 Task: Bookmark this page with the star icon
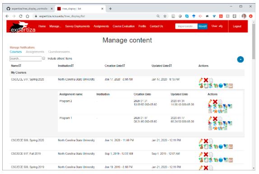click(165, 16)
